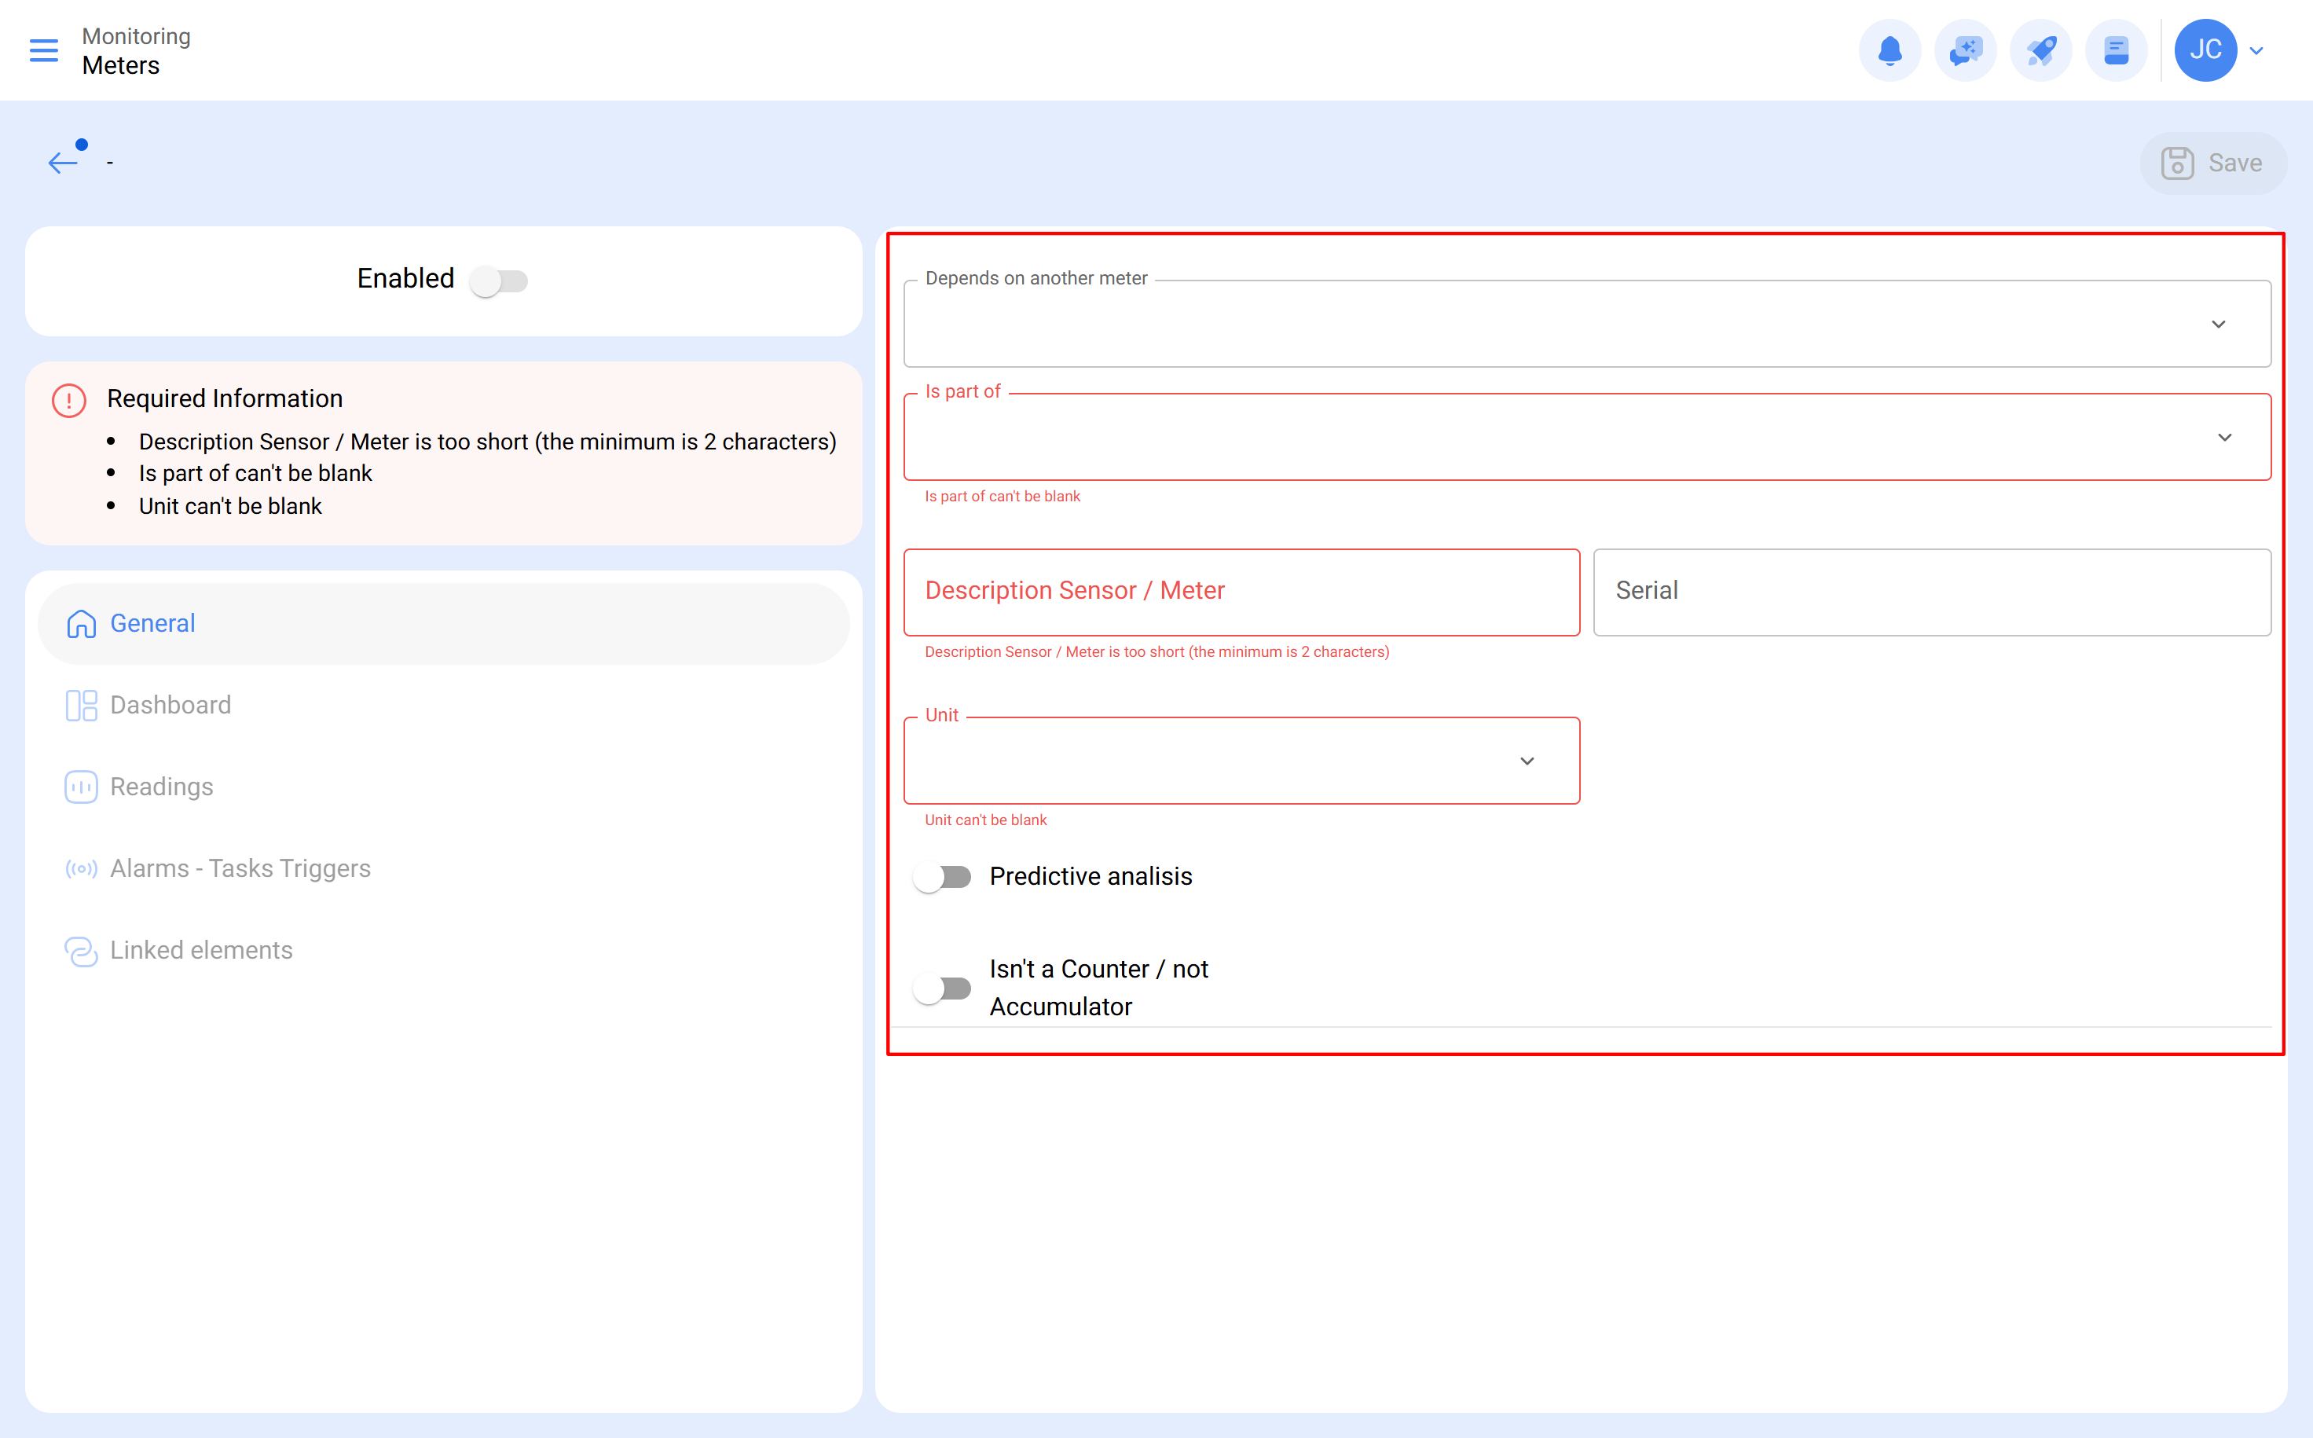Click the Linked elements chain icon
Screen dimensions: 2313x1438
click(81, 951)
